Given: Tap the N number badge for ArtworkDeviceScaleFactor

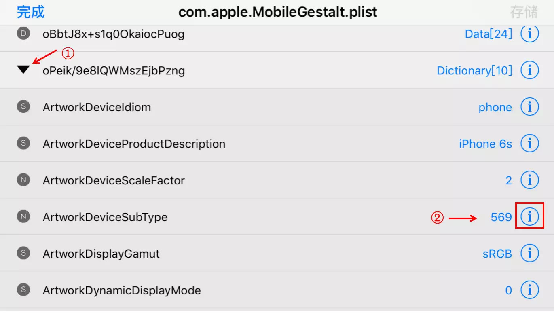Looking at the screenshot, I should coord(23,180).
